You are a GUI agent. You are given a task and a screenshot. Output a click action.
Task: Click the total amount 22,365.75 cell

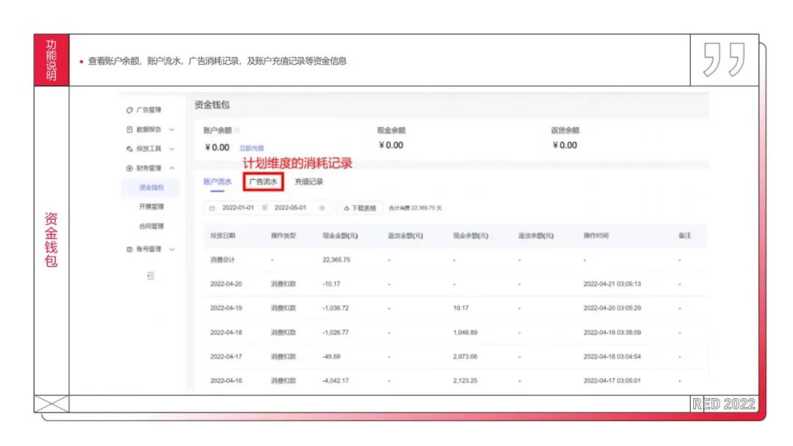[336, 259]
